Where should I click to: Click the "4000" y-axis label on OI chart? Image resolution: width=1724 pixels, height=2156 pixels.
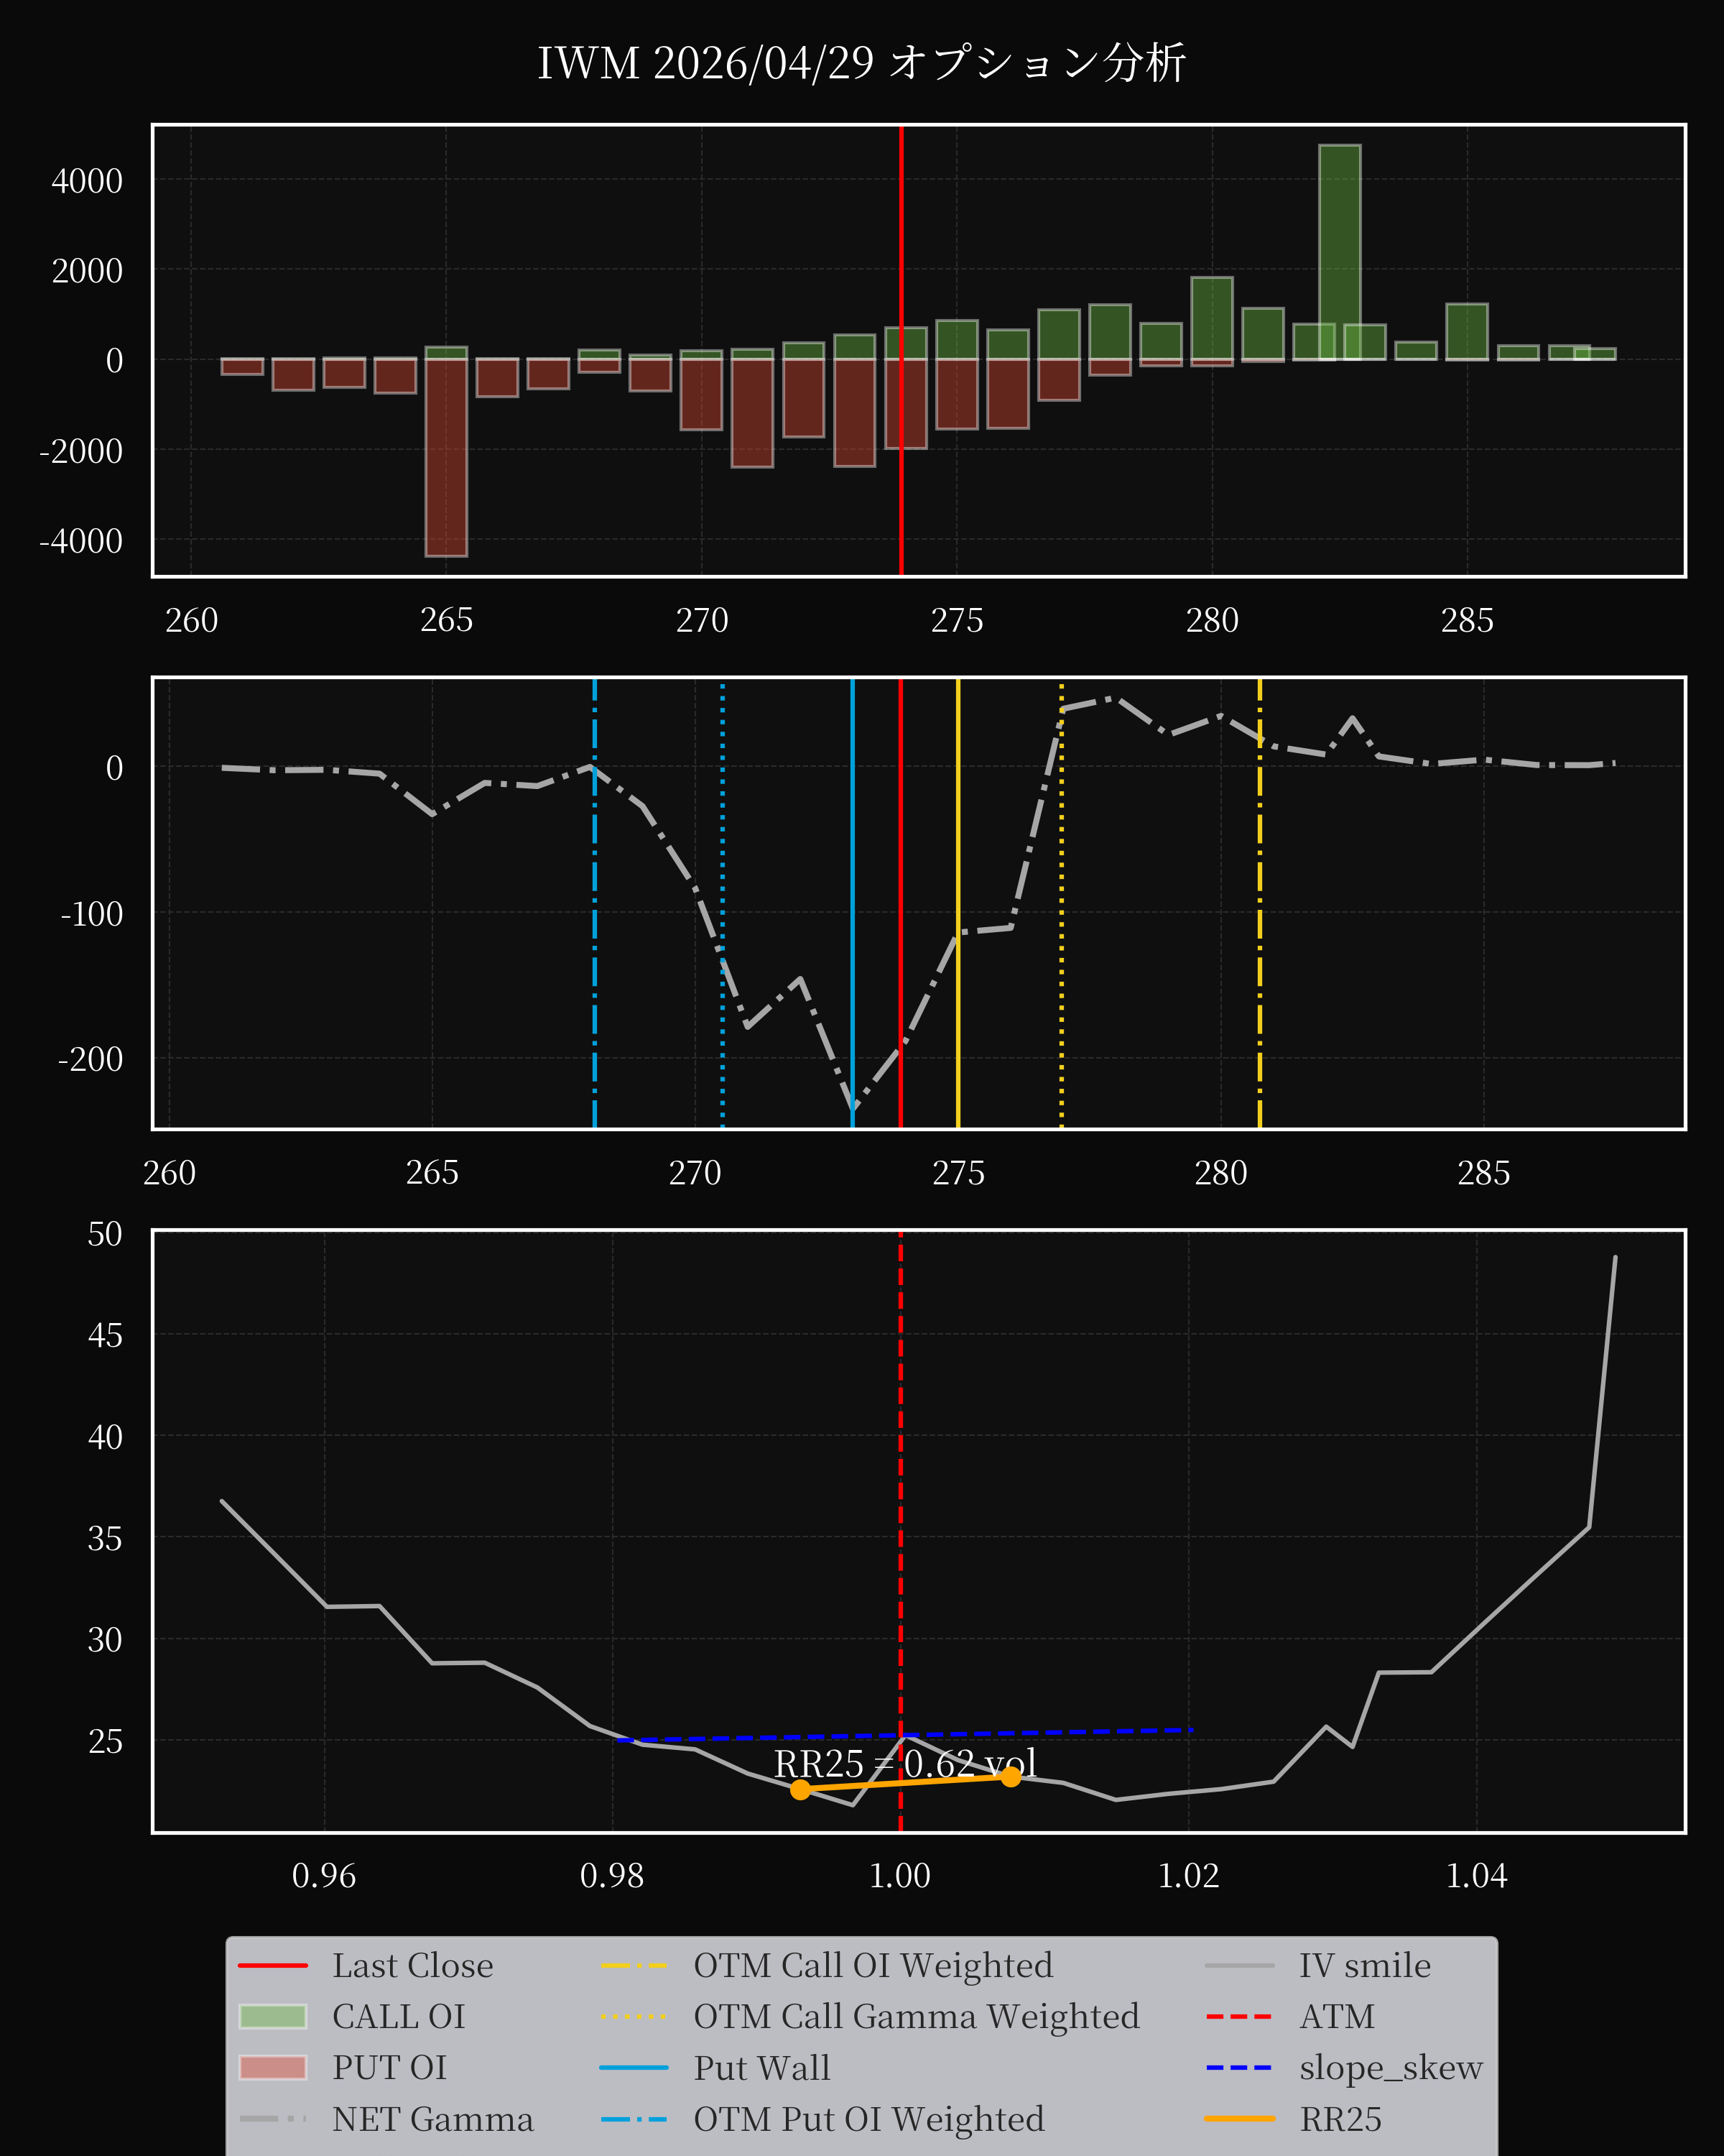coord(87,181)
